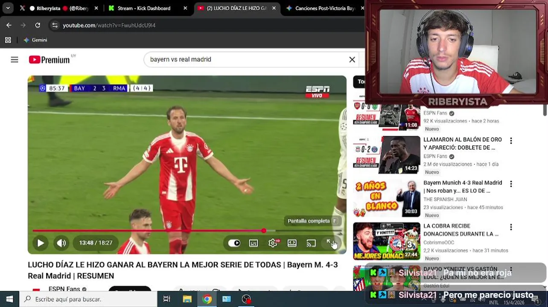Image resolution: width=548 pixels, height=307 pixels.
Task: Open the ESPN Fans channel below the video
Action: (x=64, y=289)
